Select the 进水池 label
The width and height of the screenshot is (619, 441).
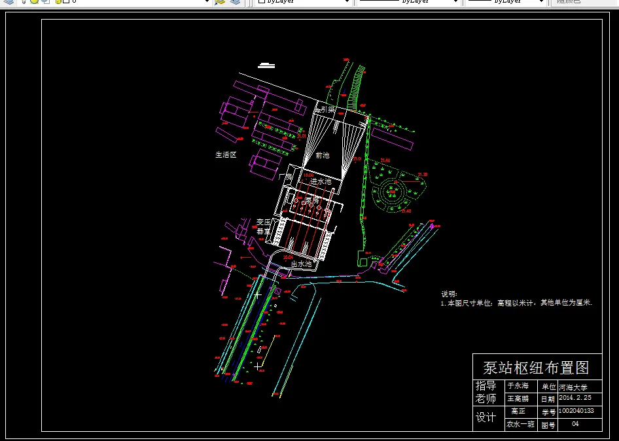(x=321, y=181)
